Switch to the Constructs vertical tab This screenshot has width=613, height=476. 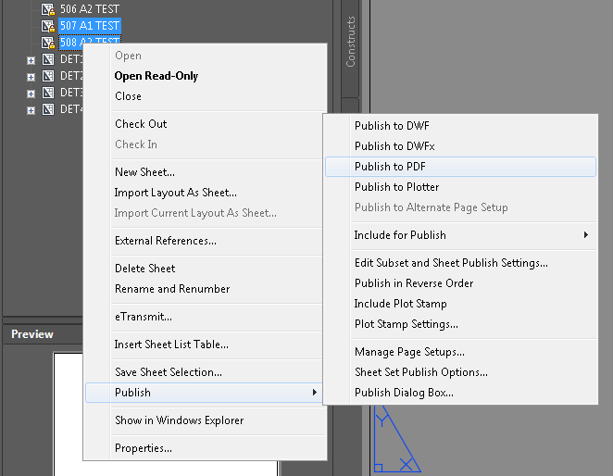350,42
